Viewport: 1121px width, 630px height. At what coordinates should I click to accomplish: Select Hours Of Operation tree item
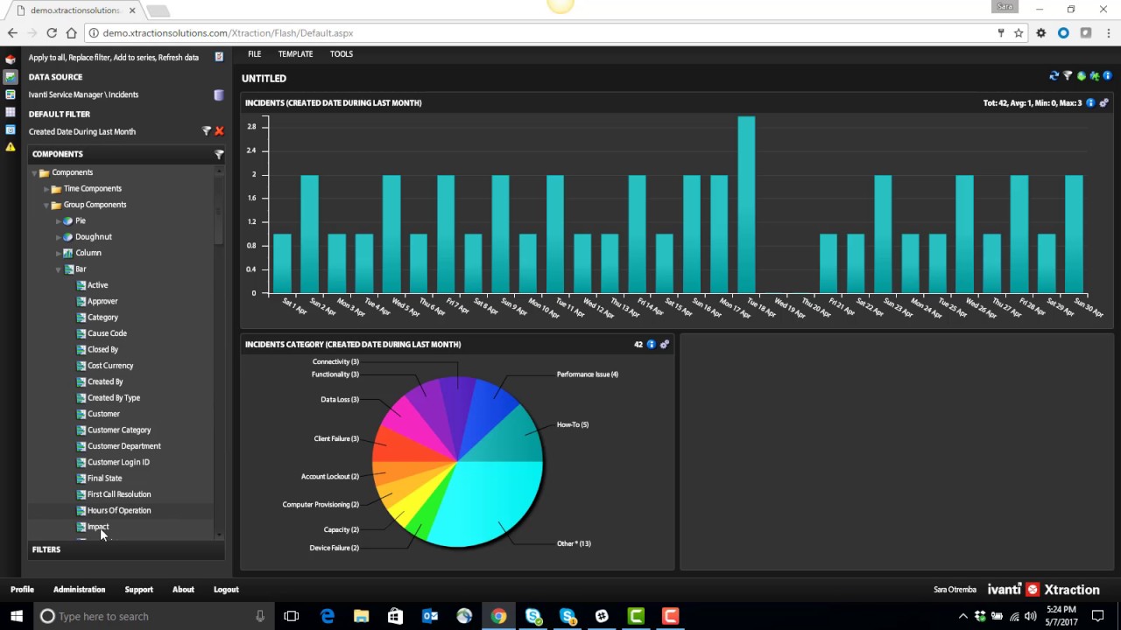[x=119, y=510]
